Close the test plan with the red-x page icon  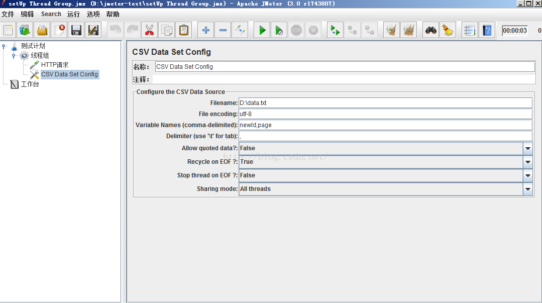pos(59,31)
